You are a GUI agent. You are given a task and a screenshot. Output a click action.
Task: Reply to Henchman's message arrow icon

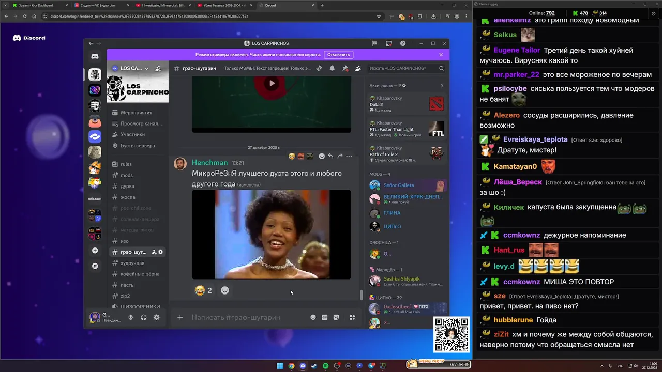[331, 156]
